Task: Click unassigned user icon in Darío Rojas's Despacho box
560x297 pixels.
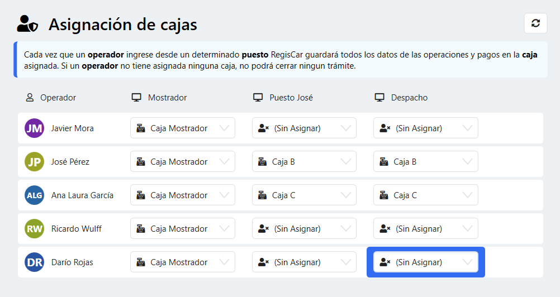Action: point(385,262)
